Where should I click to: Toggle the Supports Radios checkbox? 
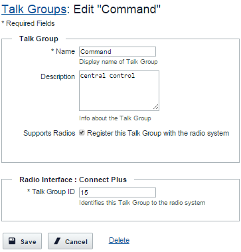tap(82, 133)
